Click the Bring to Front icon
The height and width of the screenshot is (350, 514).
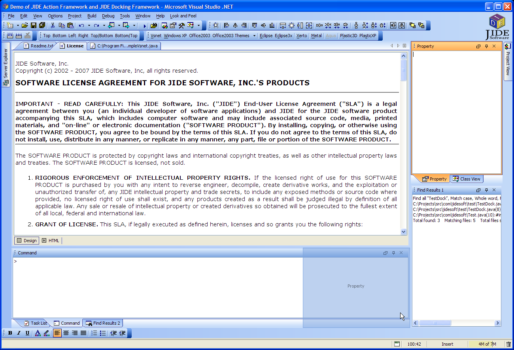(x=413, y=25)
